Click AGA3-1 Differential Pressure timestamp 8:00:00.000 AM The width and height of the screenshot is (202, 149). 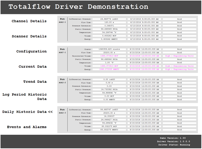coord(144,19)
